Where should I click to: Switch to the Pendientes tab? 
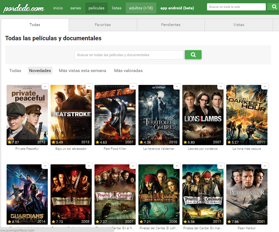coord(171,25)
